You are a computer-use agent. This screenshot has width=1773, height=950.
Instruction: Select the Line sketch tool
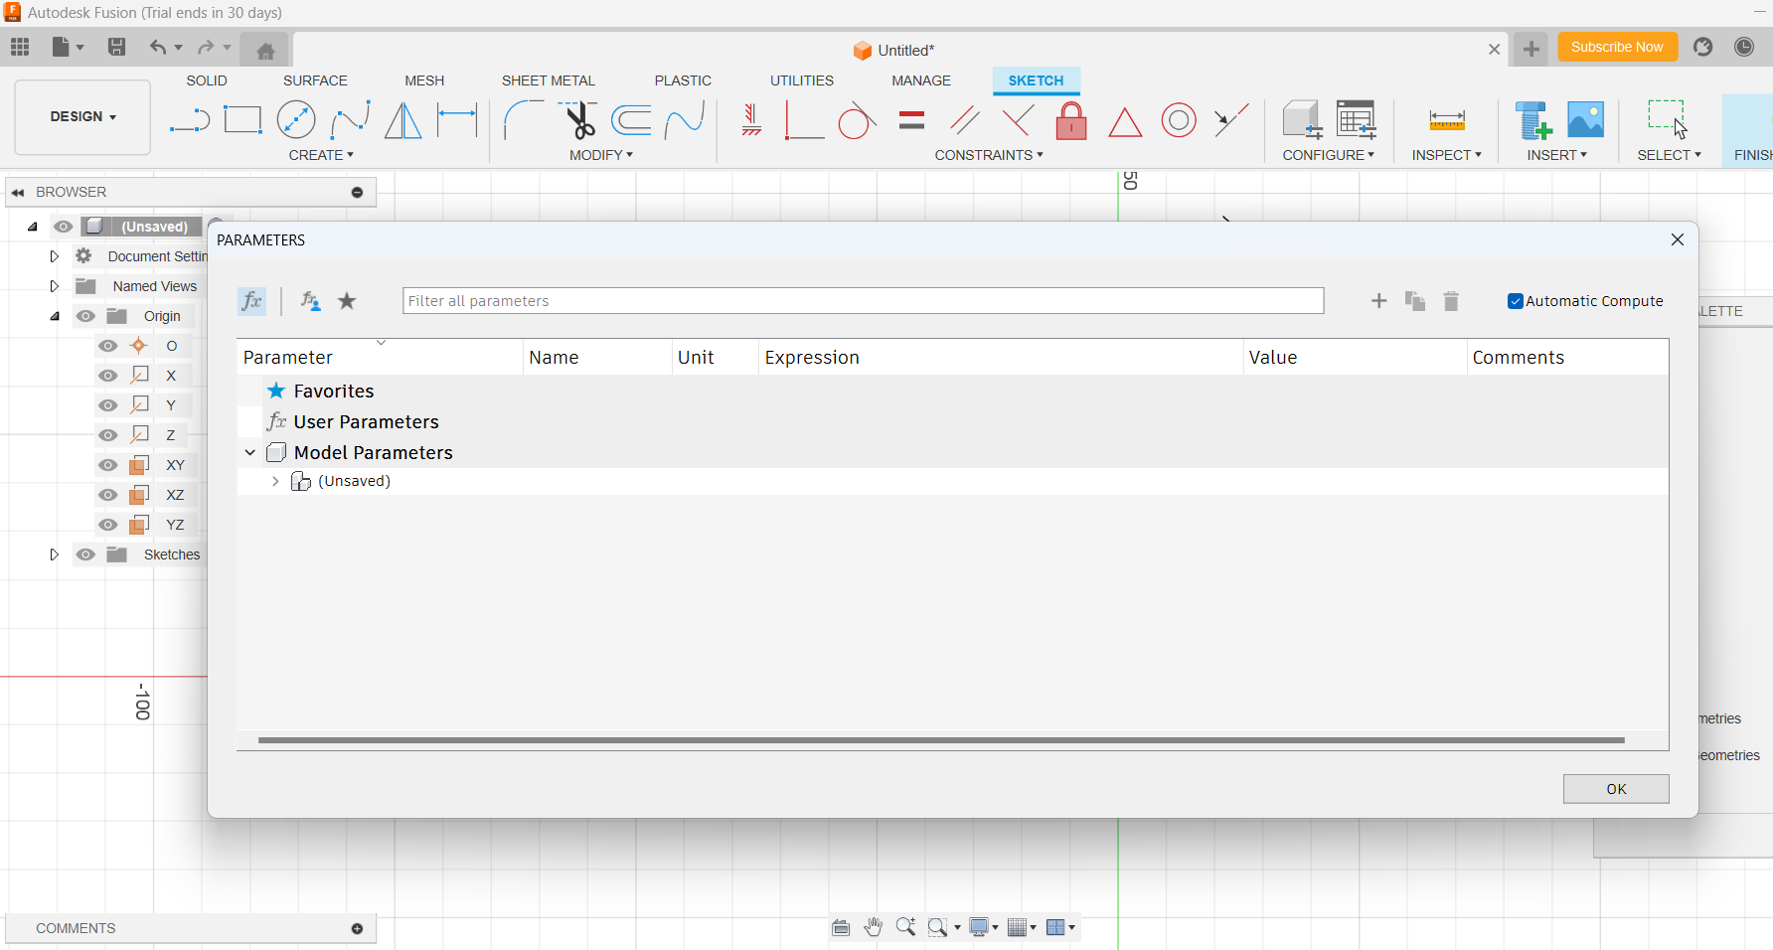(x=190, y=120)
